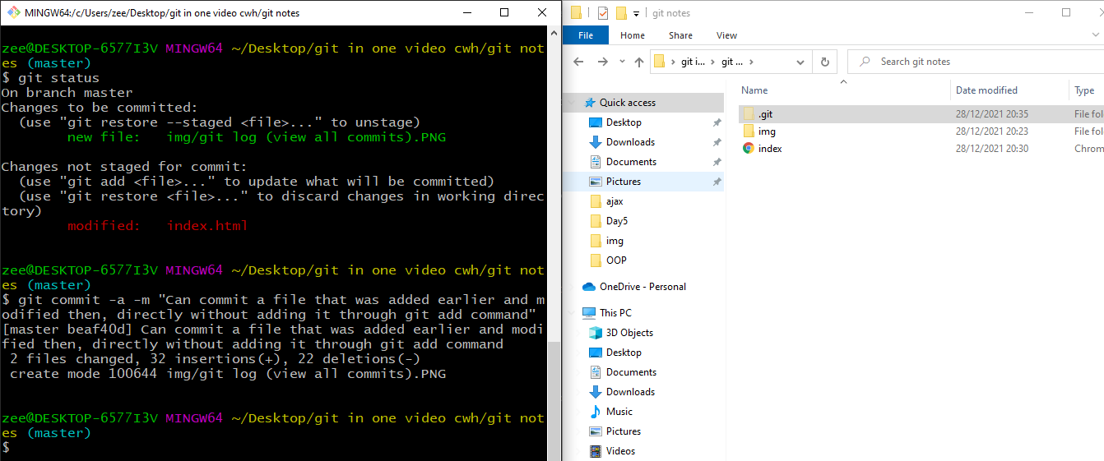
Task: Open Downloads under Quick access
Action: [x=630, y=142]
